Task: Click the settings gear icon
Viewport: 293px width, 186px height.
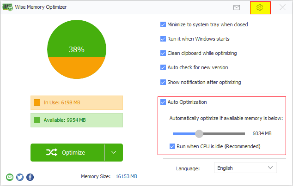Action: tap(260, 7)
